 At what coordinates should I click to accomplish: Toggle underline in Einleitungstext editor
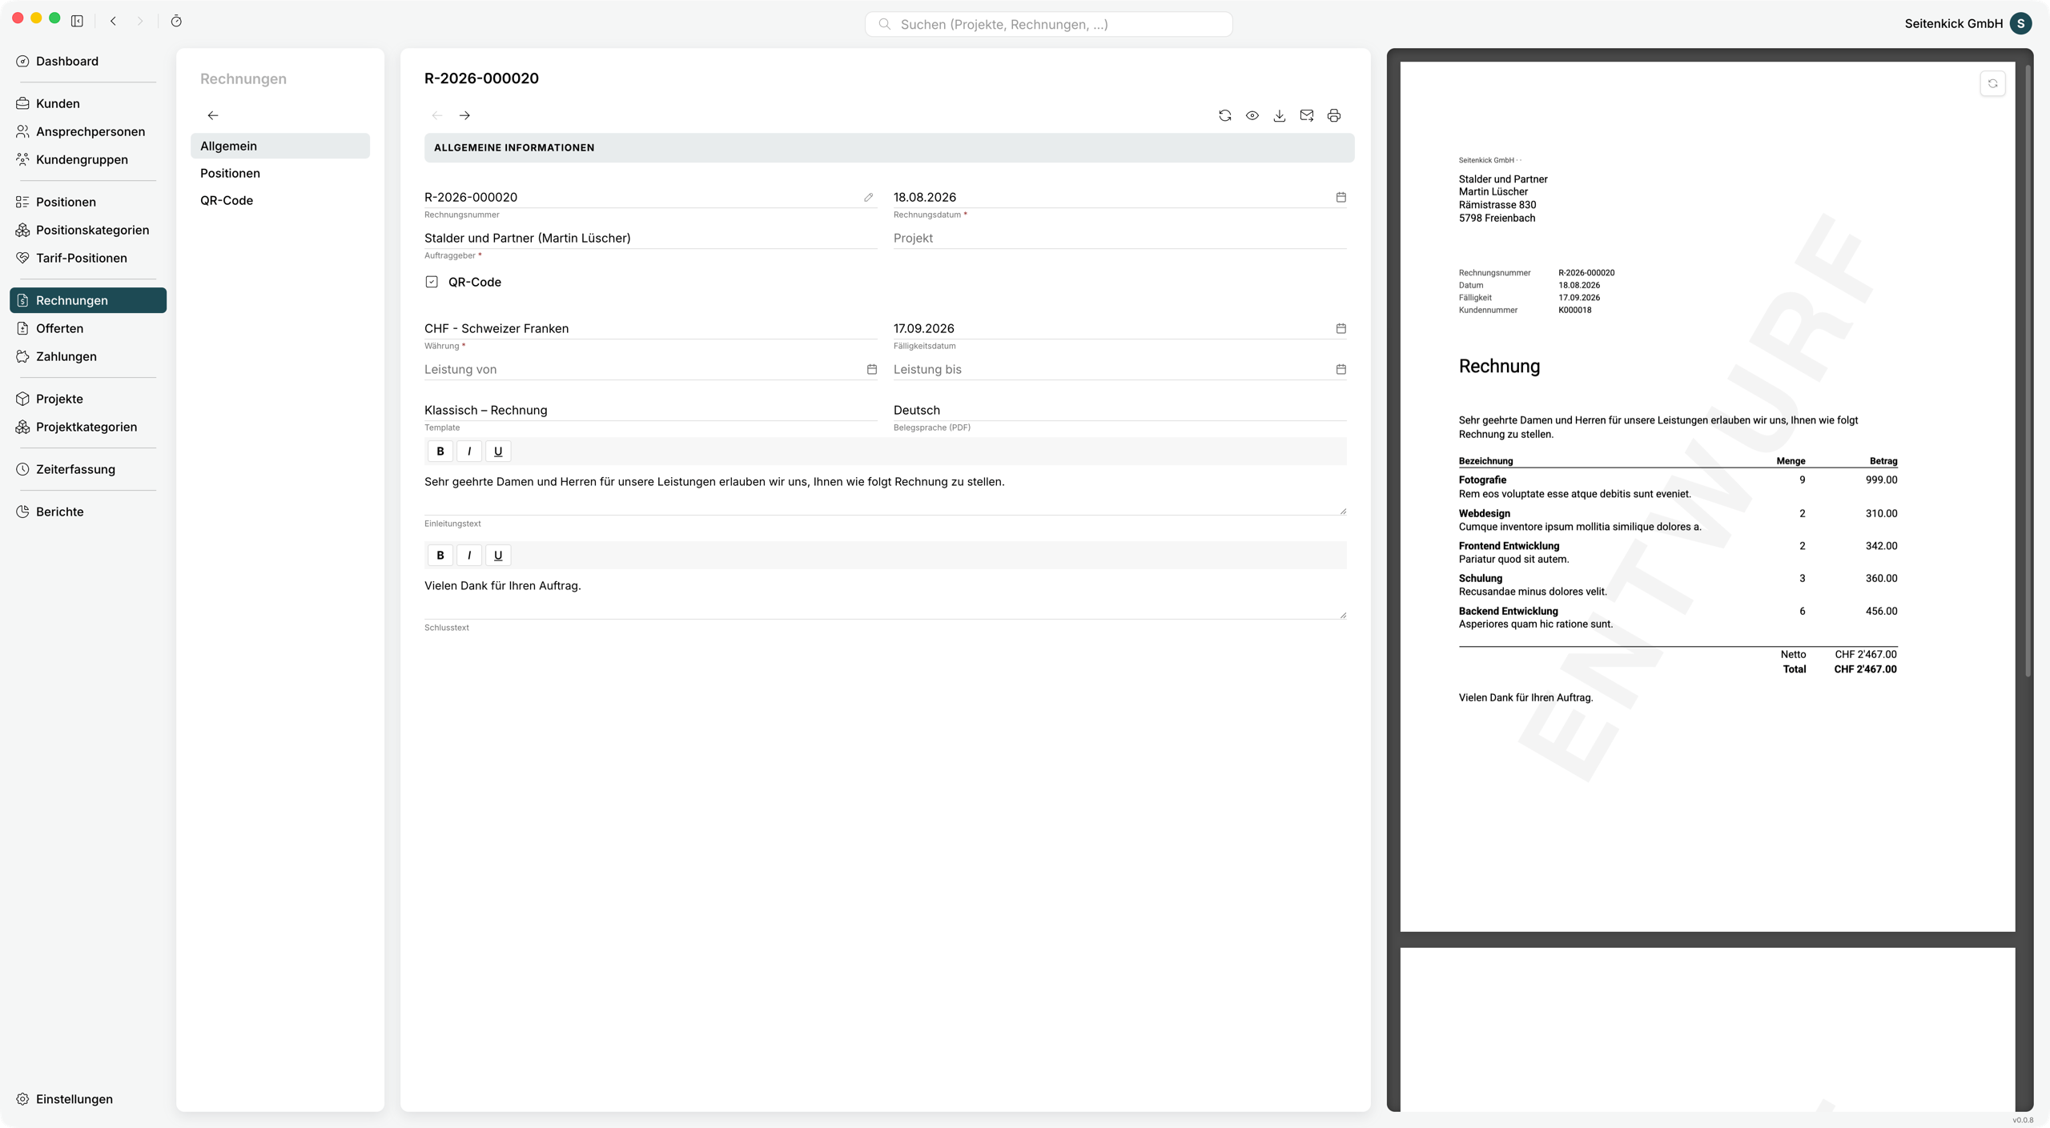(x=497, y=452)
